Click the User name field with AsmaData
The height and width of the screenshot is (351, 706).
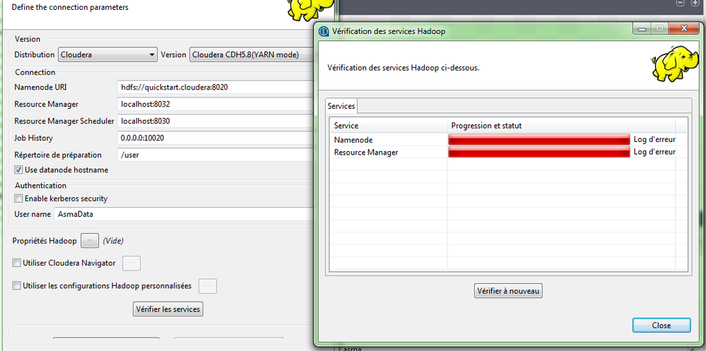click(x=184, y=214)
